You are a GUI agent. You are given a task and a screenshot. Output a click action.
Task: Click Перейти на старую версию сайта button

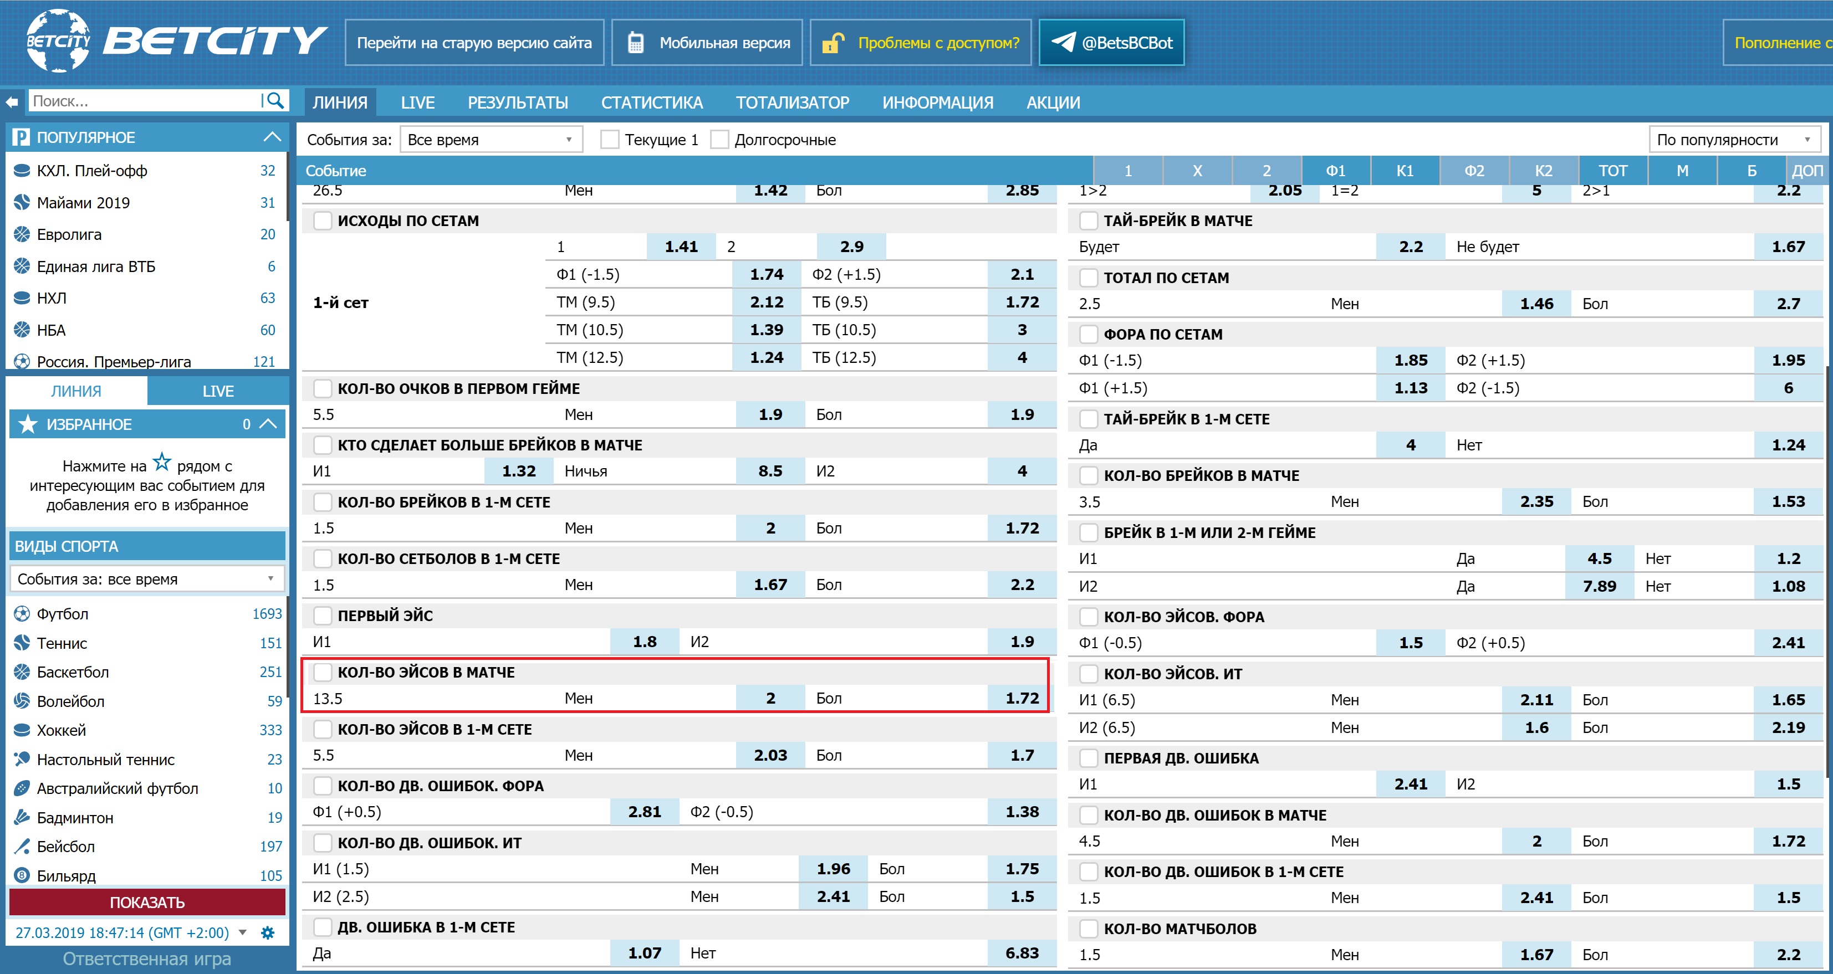[474, 43]
